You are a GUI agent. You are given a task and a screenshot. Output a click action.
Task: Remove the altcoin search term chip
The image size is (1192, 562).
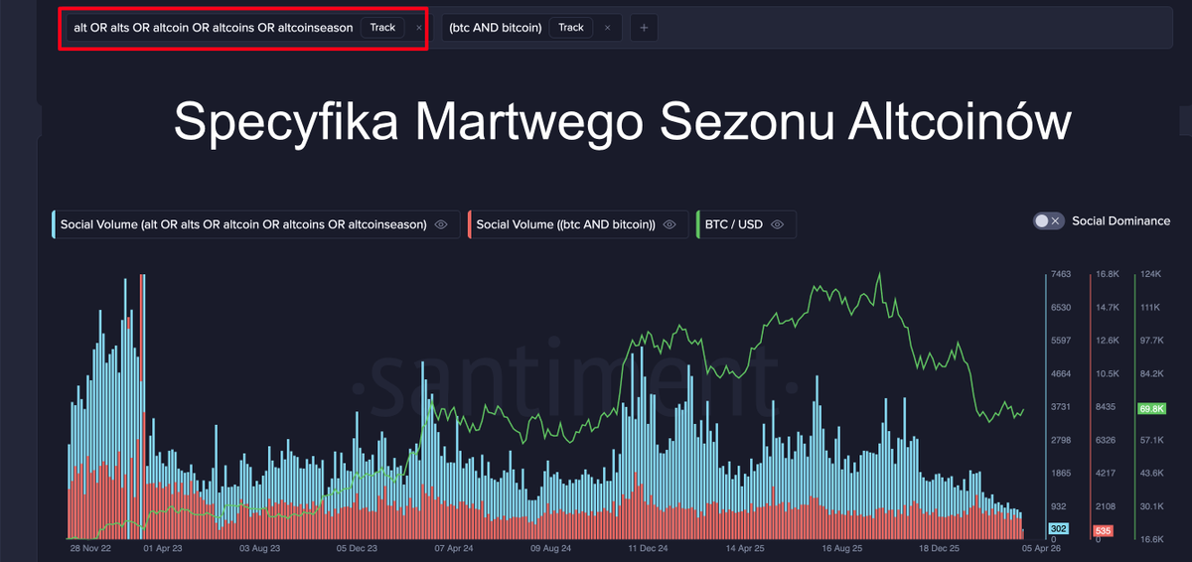tap(418, 28)
